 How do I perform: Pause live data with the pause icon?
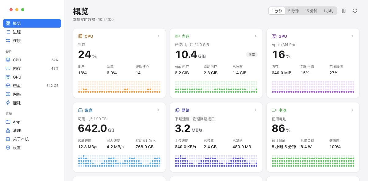pyautogui.click(x=344, y=11)
